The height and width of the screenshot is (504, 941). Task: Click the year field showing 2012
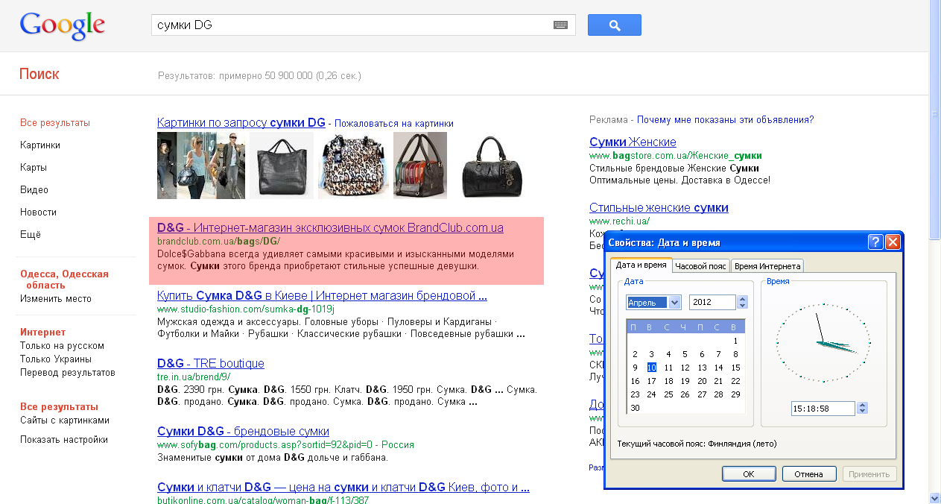713,302
